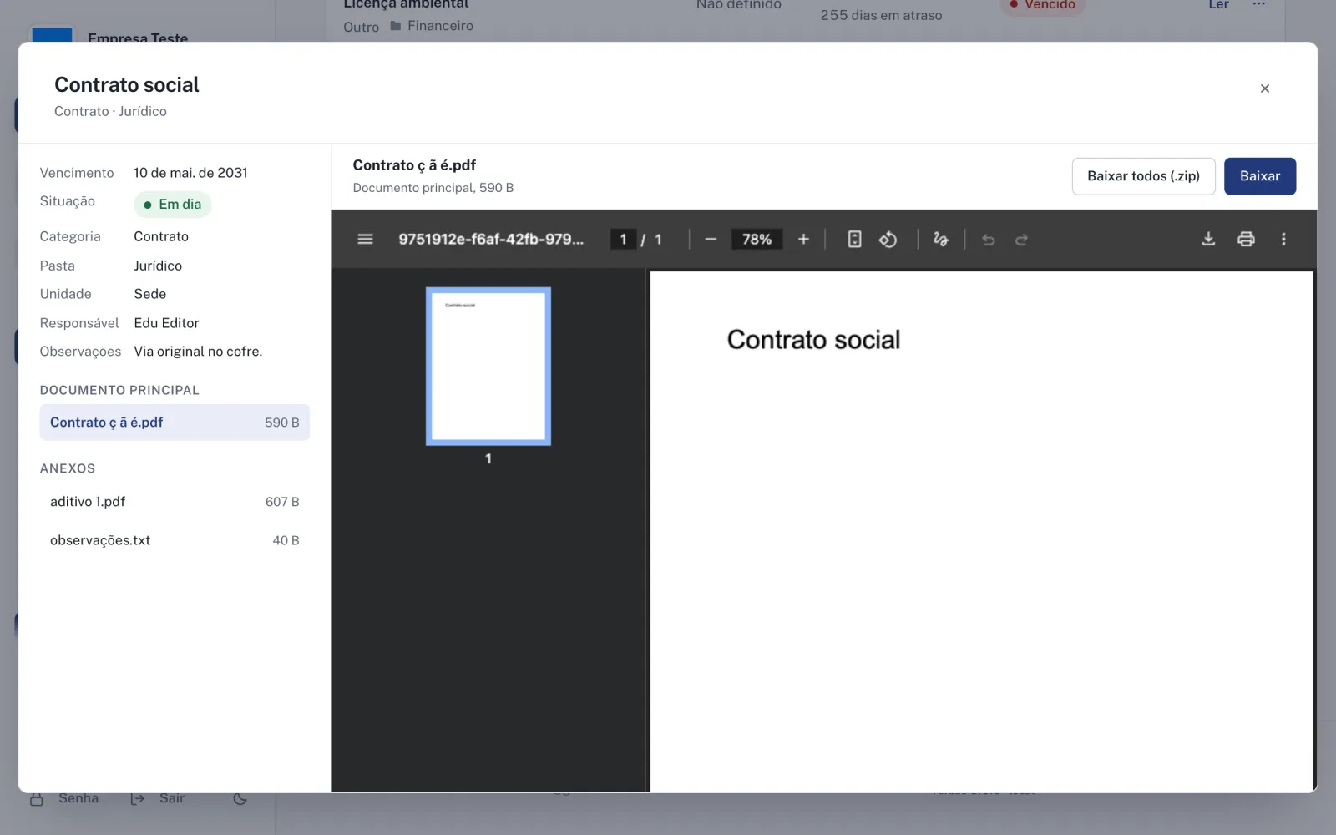Select the page 1 thumbnail
The image size is (1336, 835).
click(488, 367)
